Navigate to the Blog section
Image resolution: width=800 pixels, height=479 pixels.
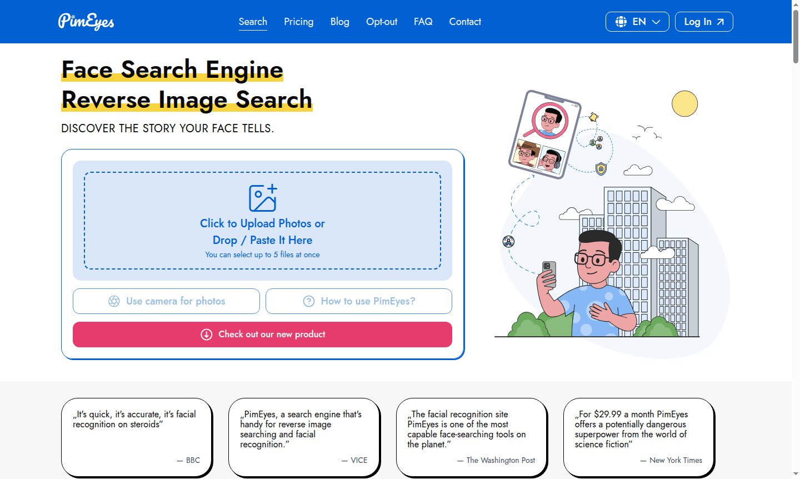[x=339, y=21]
